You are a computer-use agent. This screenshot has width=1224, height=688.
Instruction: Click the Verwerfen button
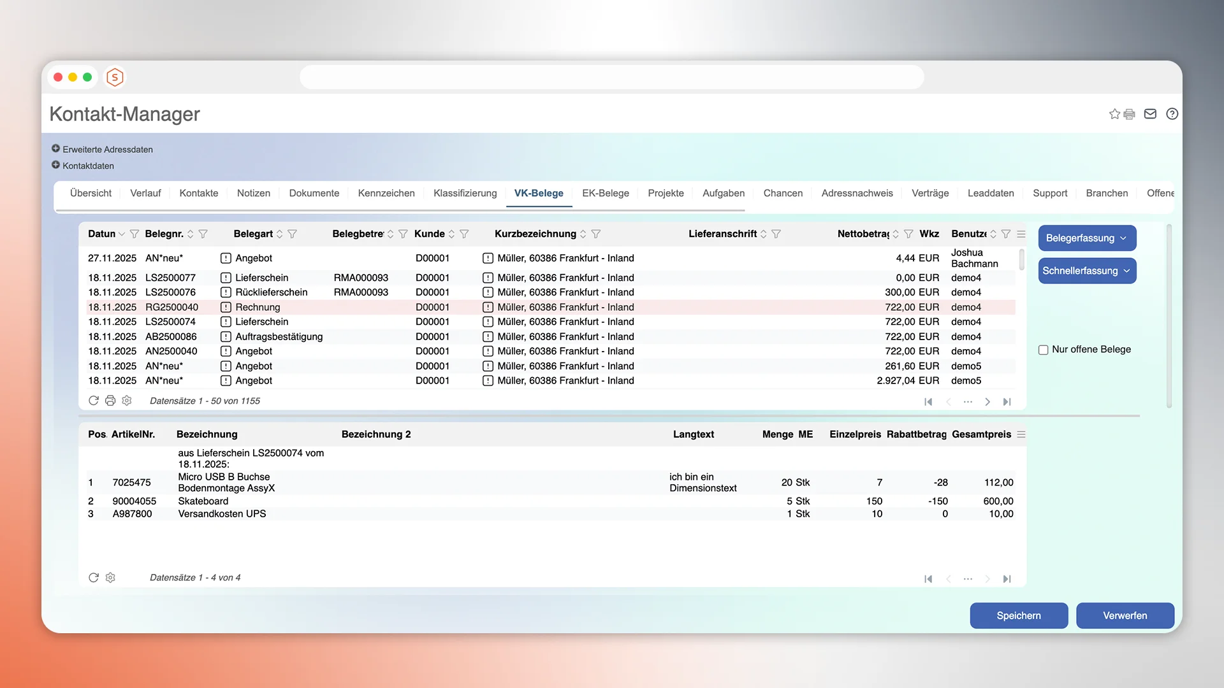(x=1125, y=615)
